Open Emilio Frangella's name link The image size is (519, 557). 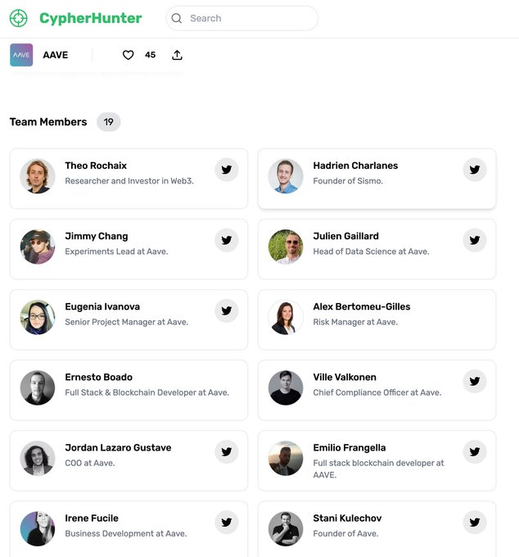(x=350, y=447)
